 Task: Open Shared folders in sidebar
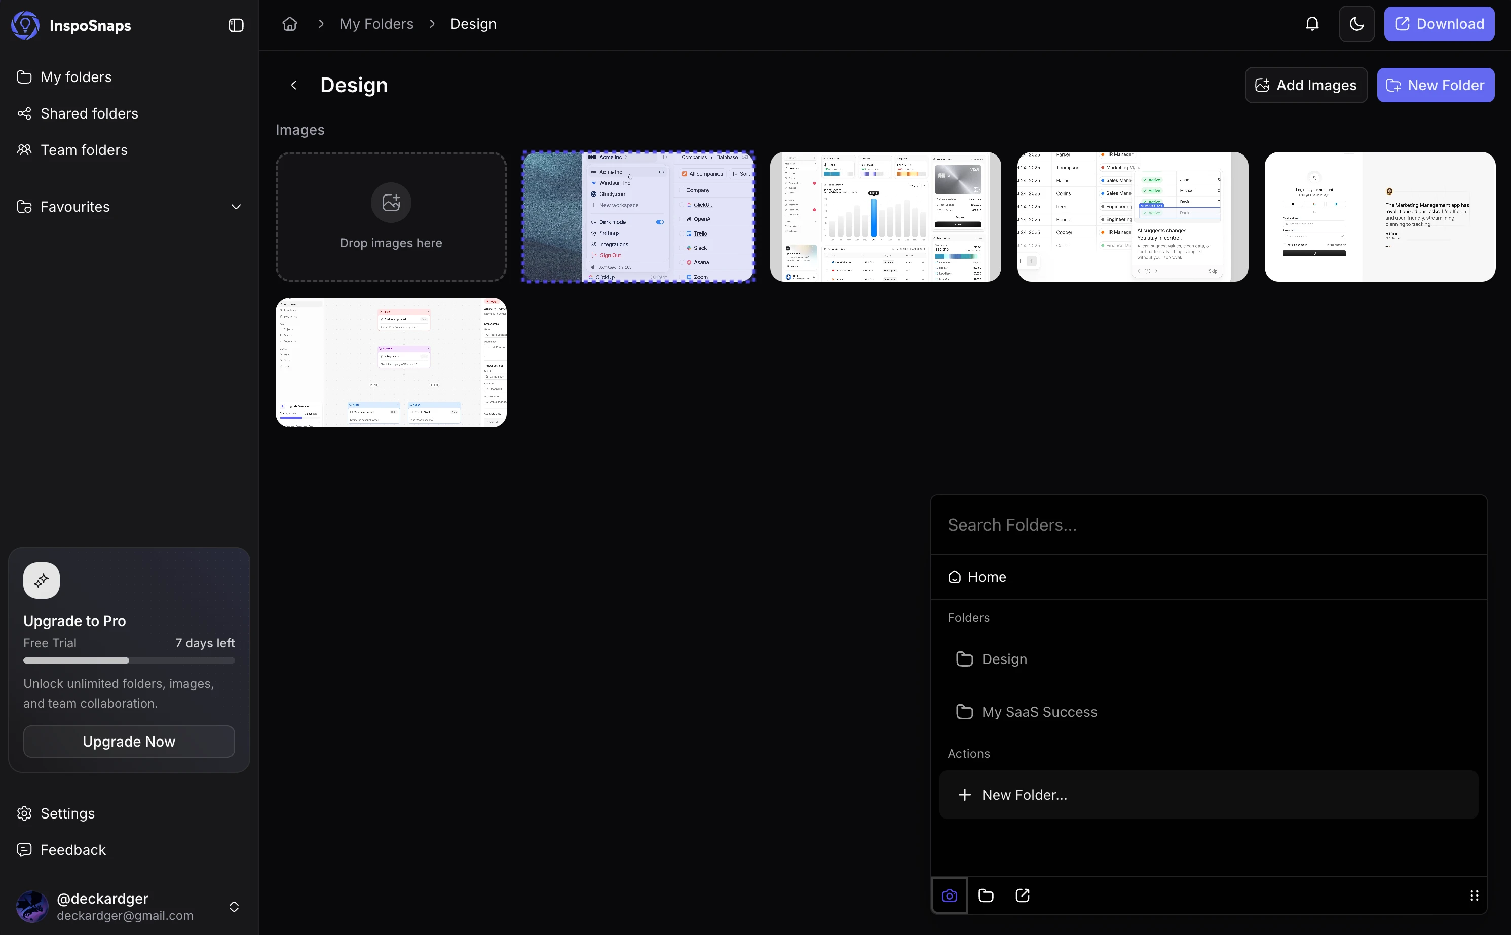pos(89,114)
